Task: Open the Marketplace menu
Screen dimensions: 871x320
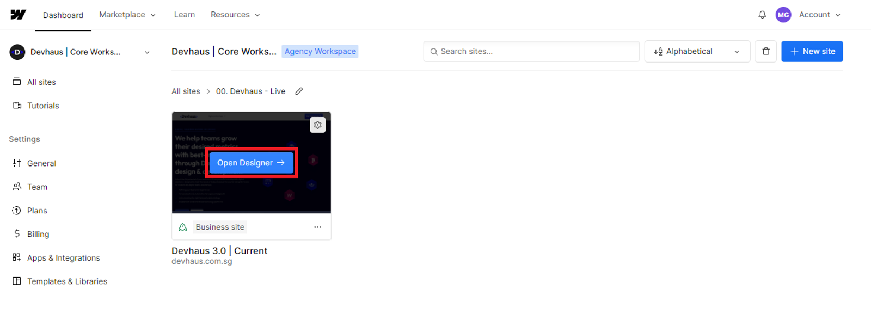Action: (x=127, y=15)
